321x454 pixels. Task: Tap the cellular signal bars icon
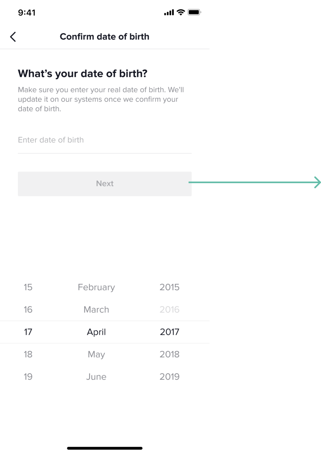click(169, 13)
